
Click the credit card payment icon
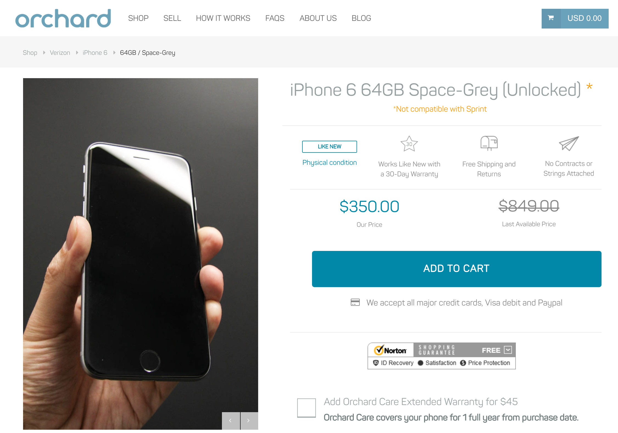pyautogui.click(x=355, y=302)
